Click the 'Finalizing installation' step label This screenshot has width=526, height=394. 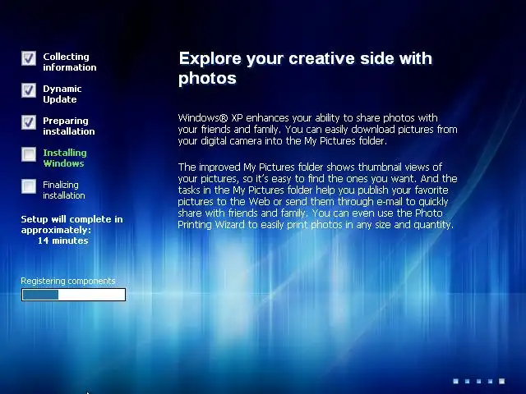64,190
